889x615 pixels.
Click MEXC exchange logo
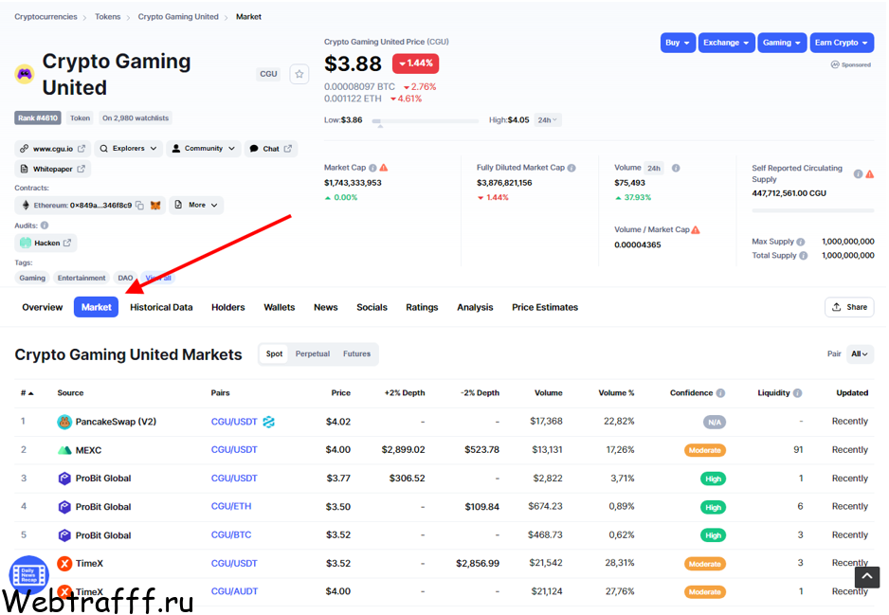pos(64,450)
